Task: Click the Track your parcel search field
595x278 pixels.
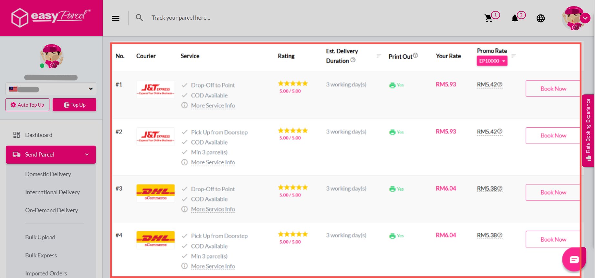Action: tap(181, 18)
